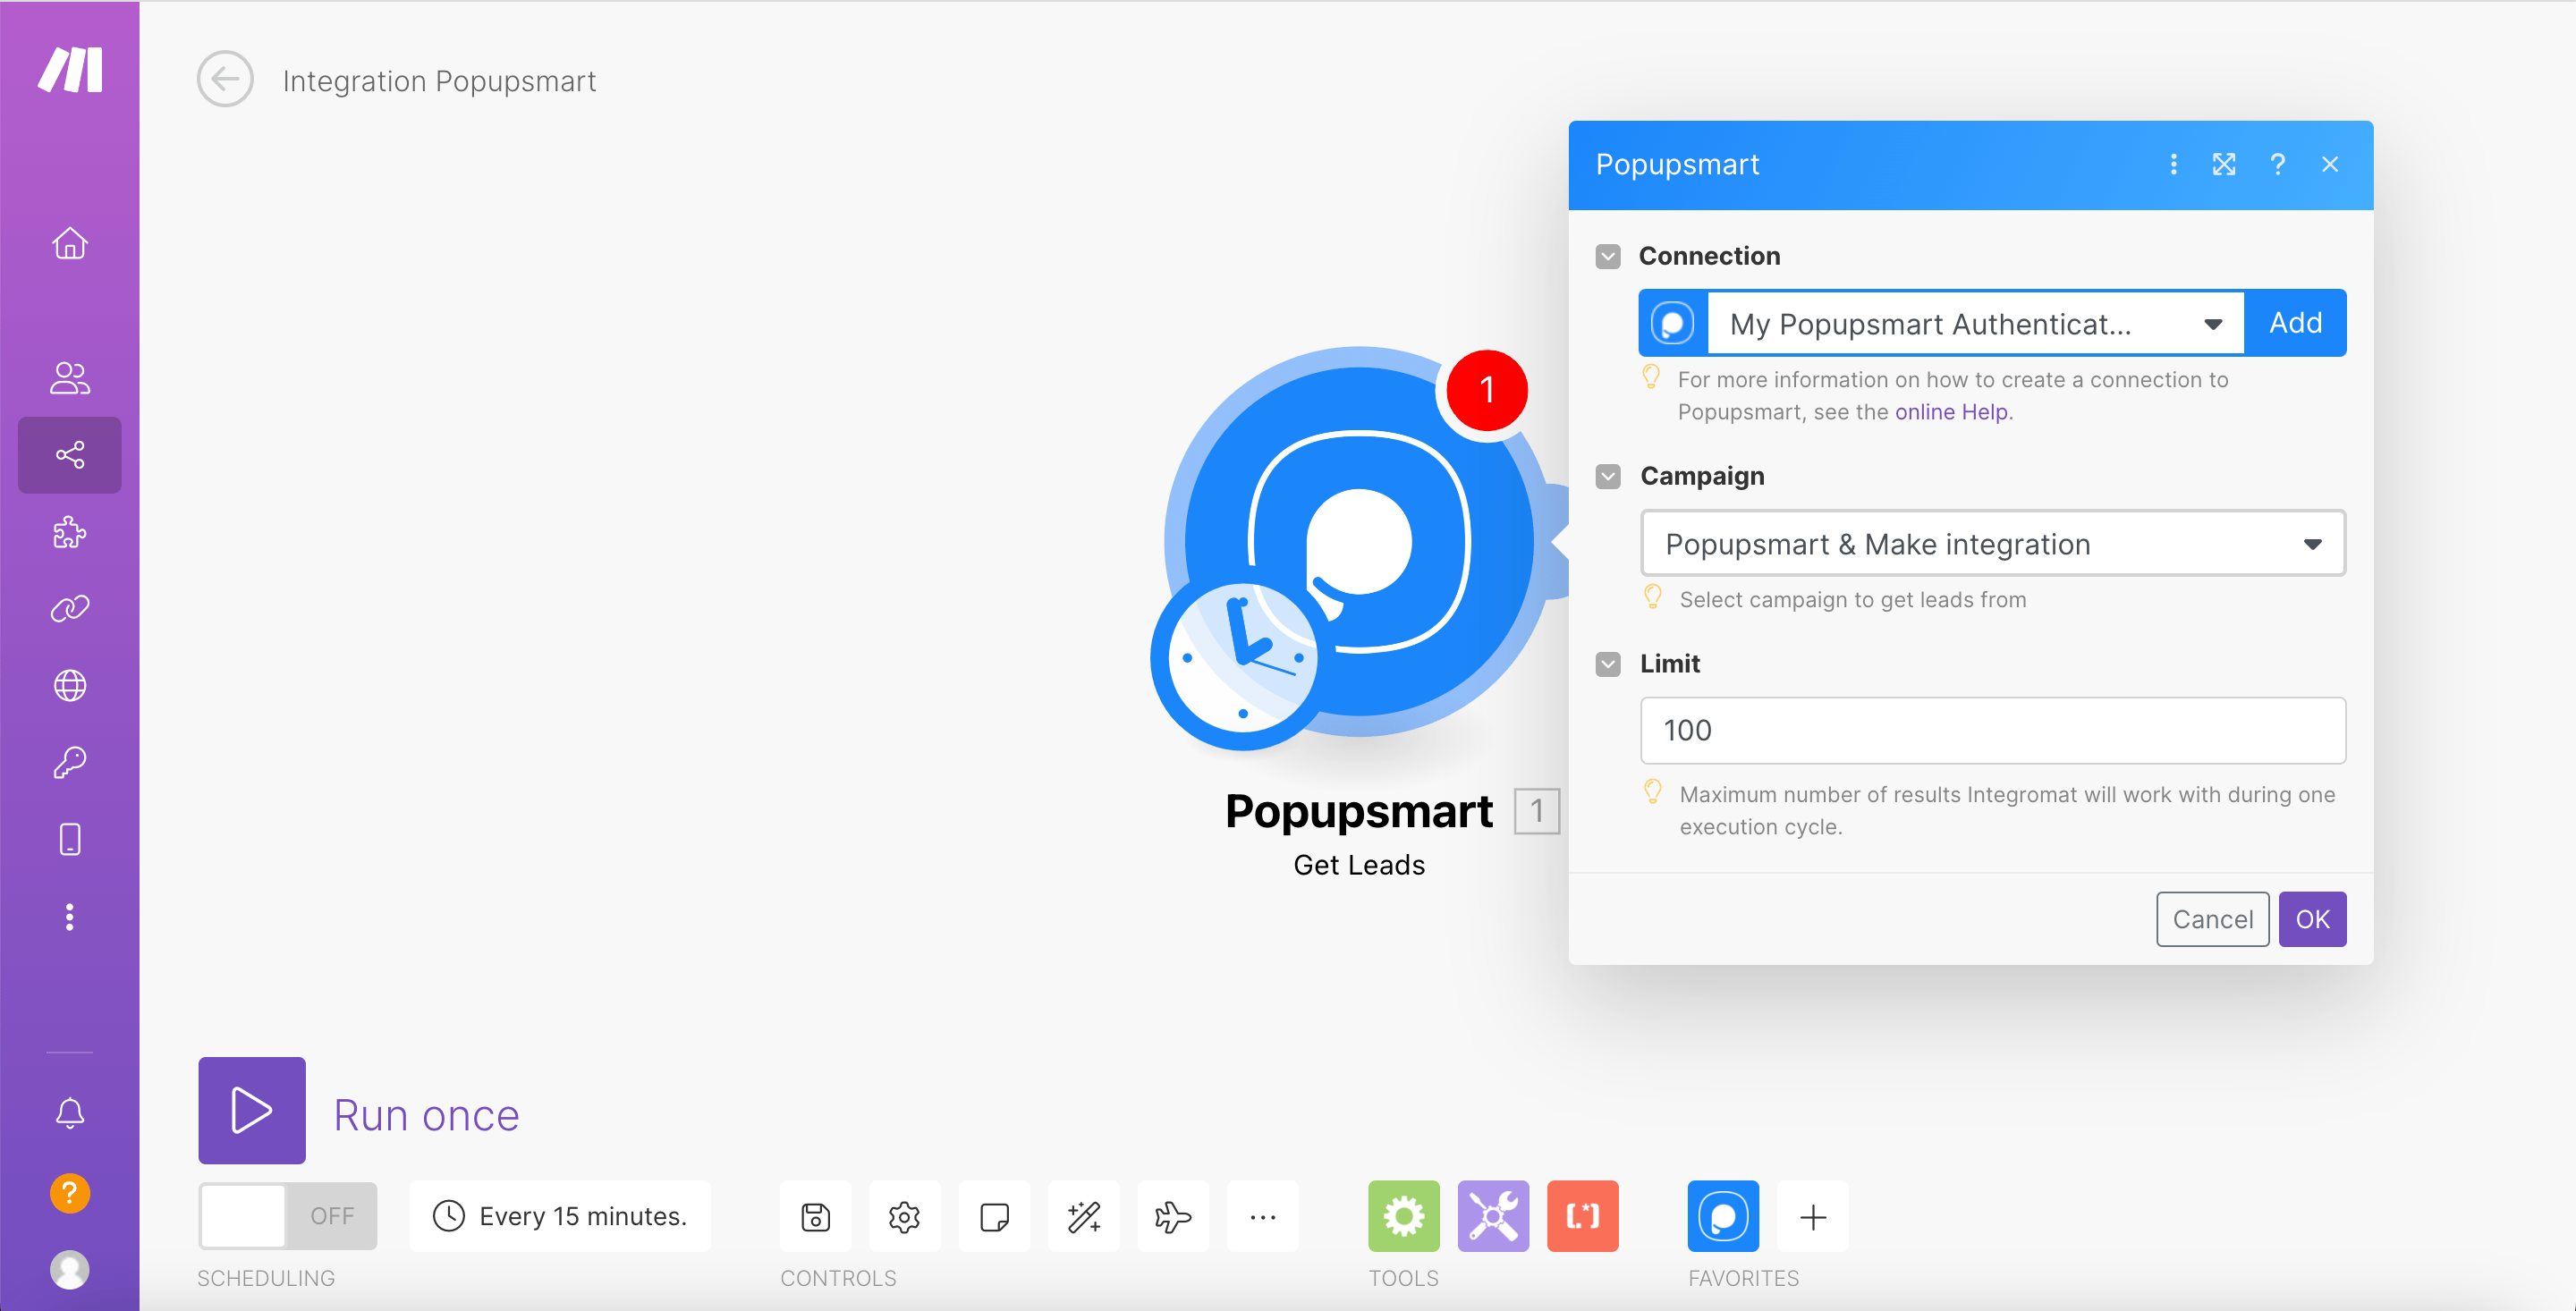
Task: Click the OK button
Action: click(x=2311, y=919)
